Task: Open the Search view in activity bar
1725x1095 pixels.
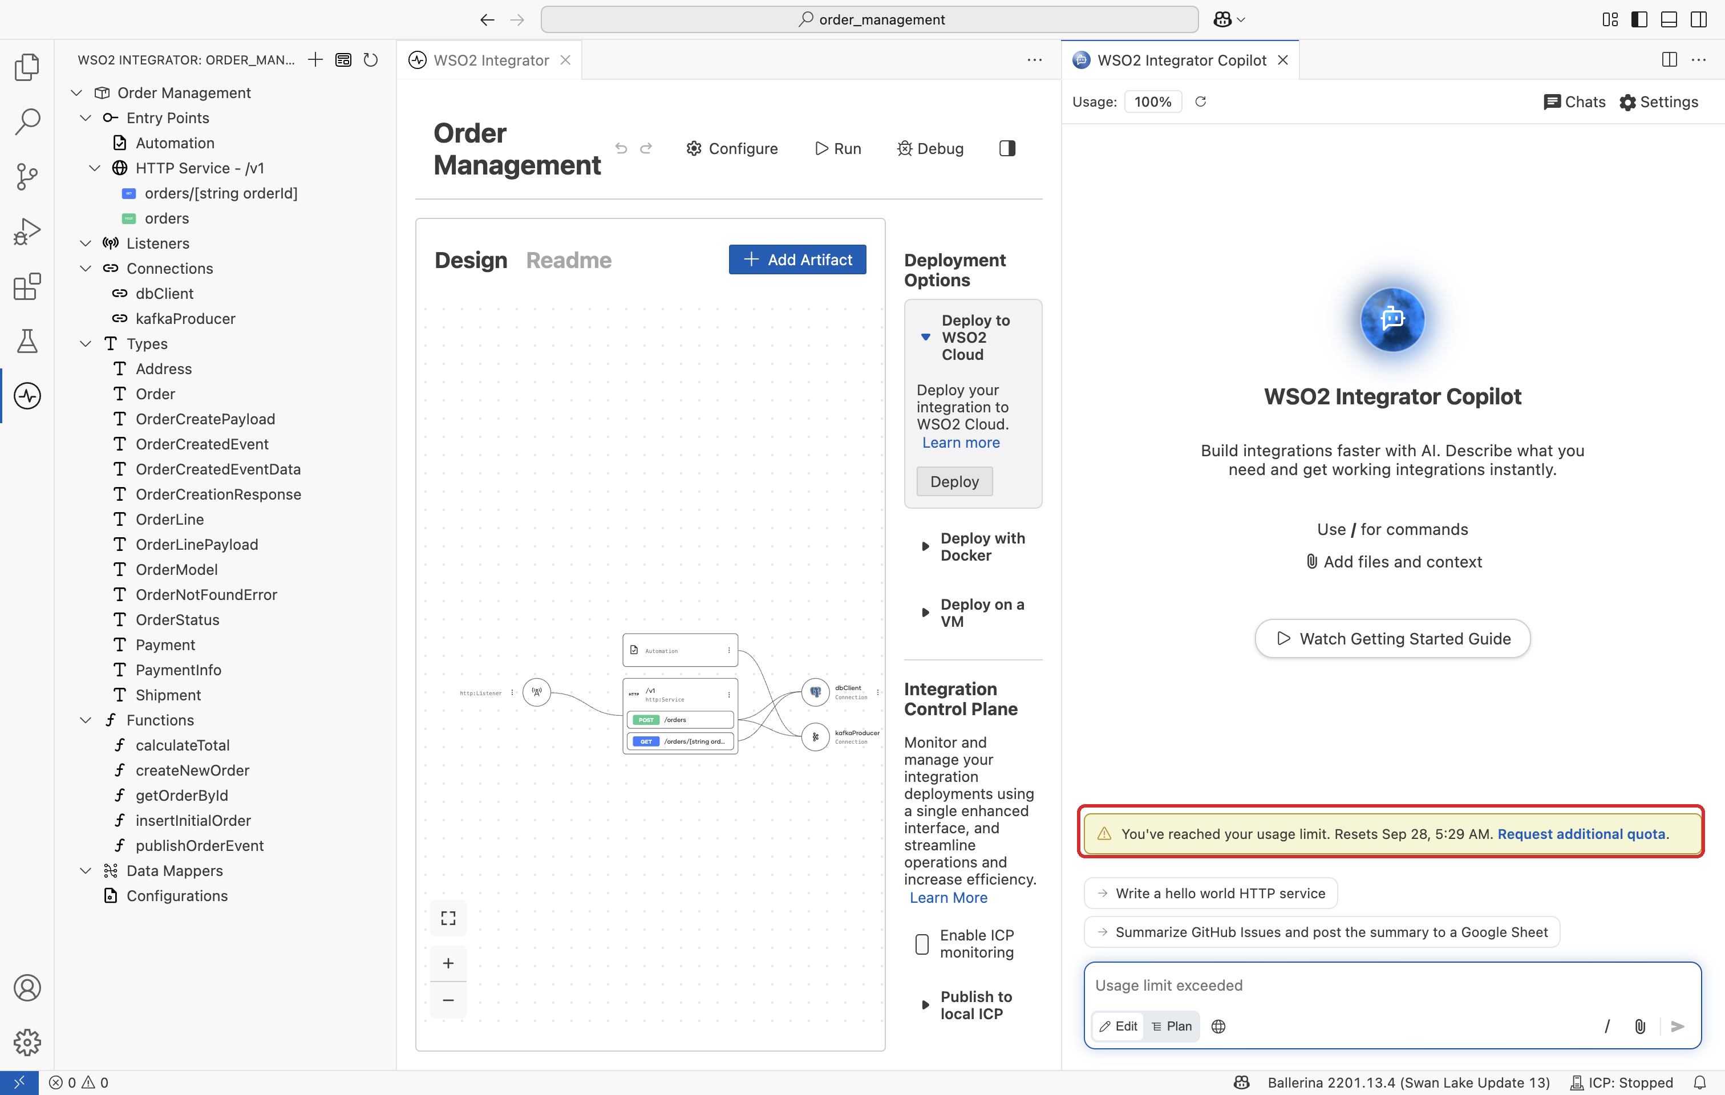Action: pyautogui.click(x=26, y=121)
